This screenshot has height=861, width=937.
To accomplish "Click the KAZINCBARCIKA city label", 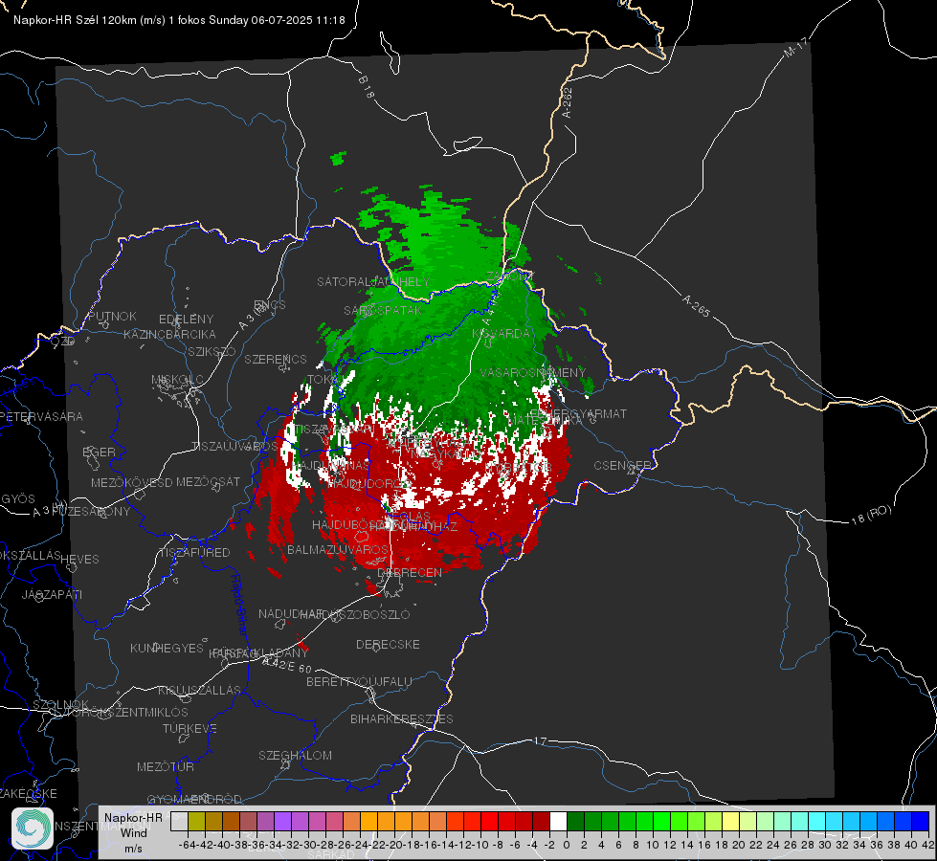I will coord(169,335).
